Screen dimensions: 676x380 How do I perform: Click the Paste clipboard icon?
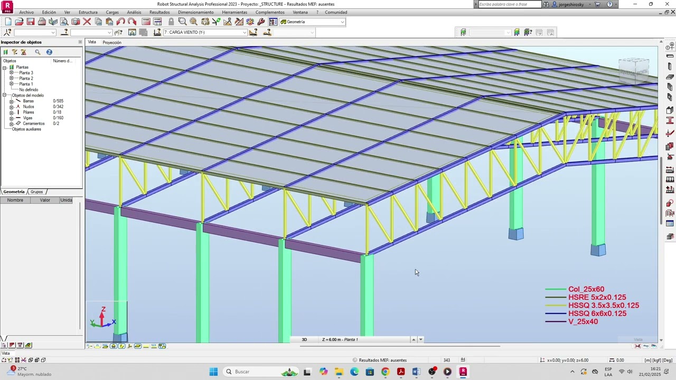(109, 22)
